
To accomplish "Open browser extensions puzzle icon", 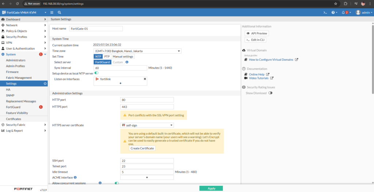I will 346,4.
